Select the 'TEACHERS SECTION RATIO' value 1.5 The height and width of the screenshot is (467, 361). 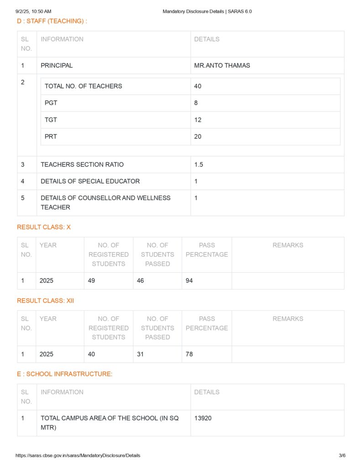pos(199,165)
